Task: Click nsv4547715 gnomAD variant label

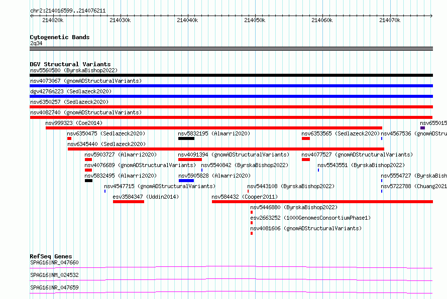Action: click(160, 186)
